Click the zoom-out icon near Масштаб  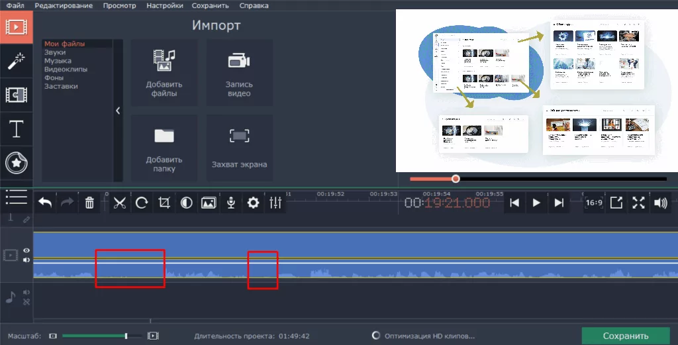tap(53, 336)
